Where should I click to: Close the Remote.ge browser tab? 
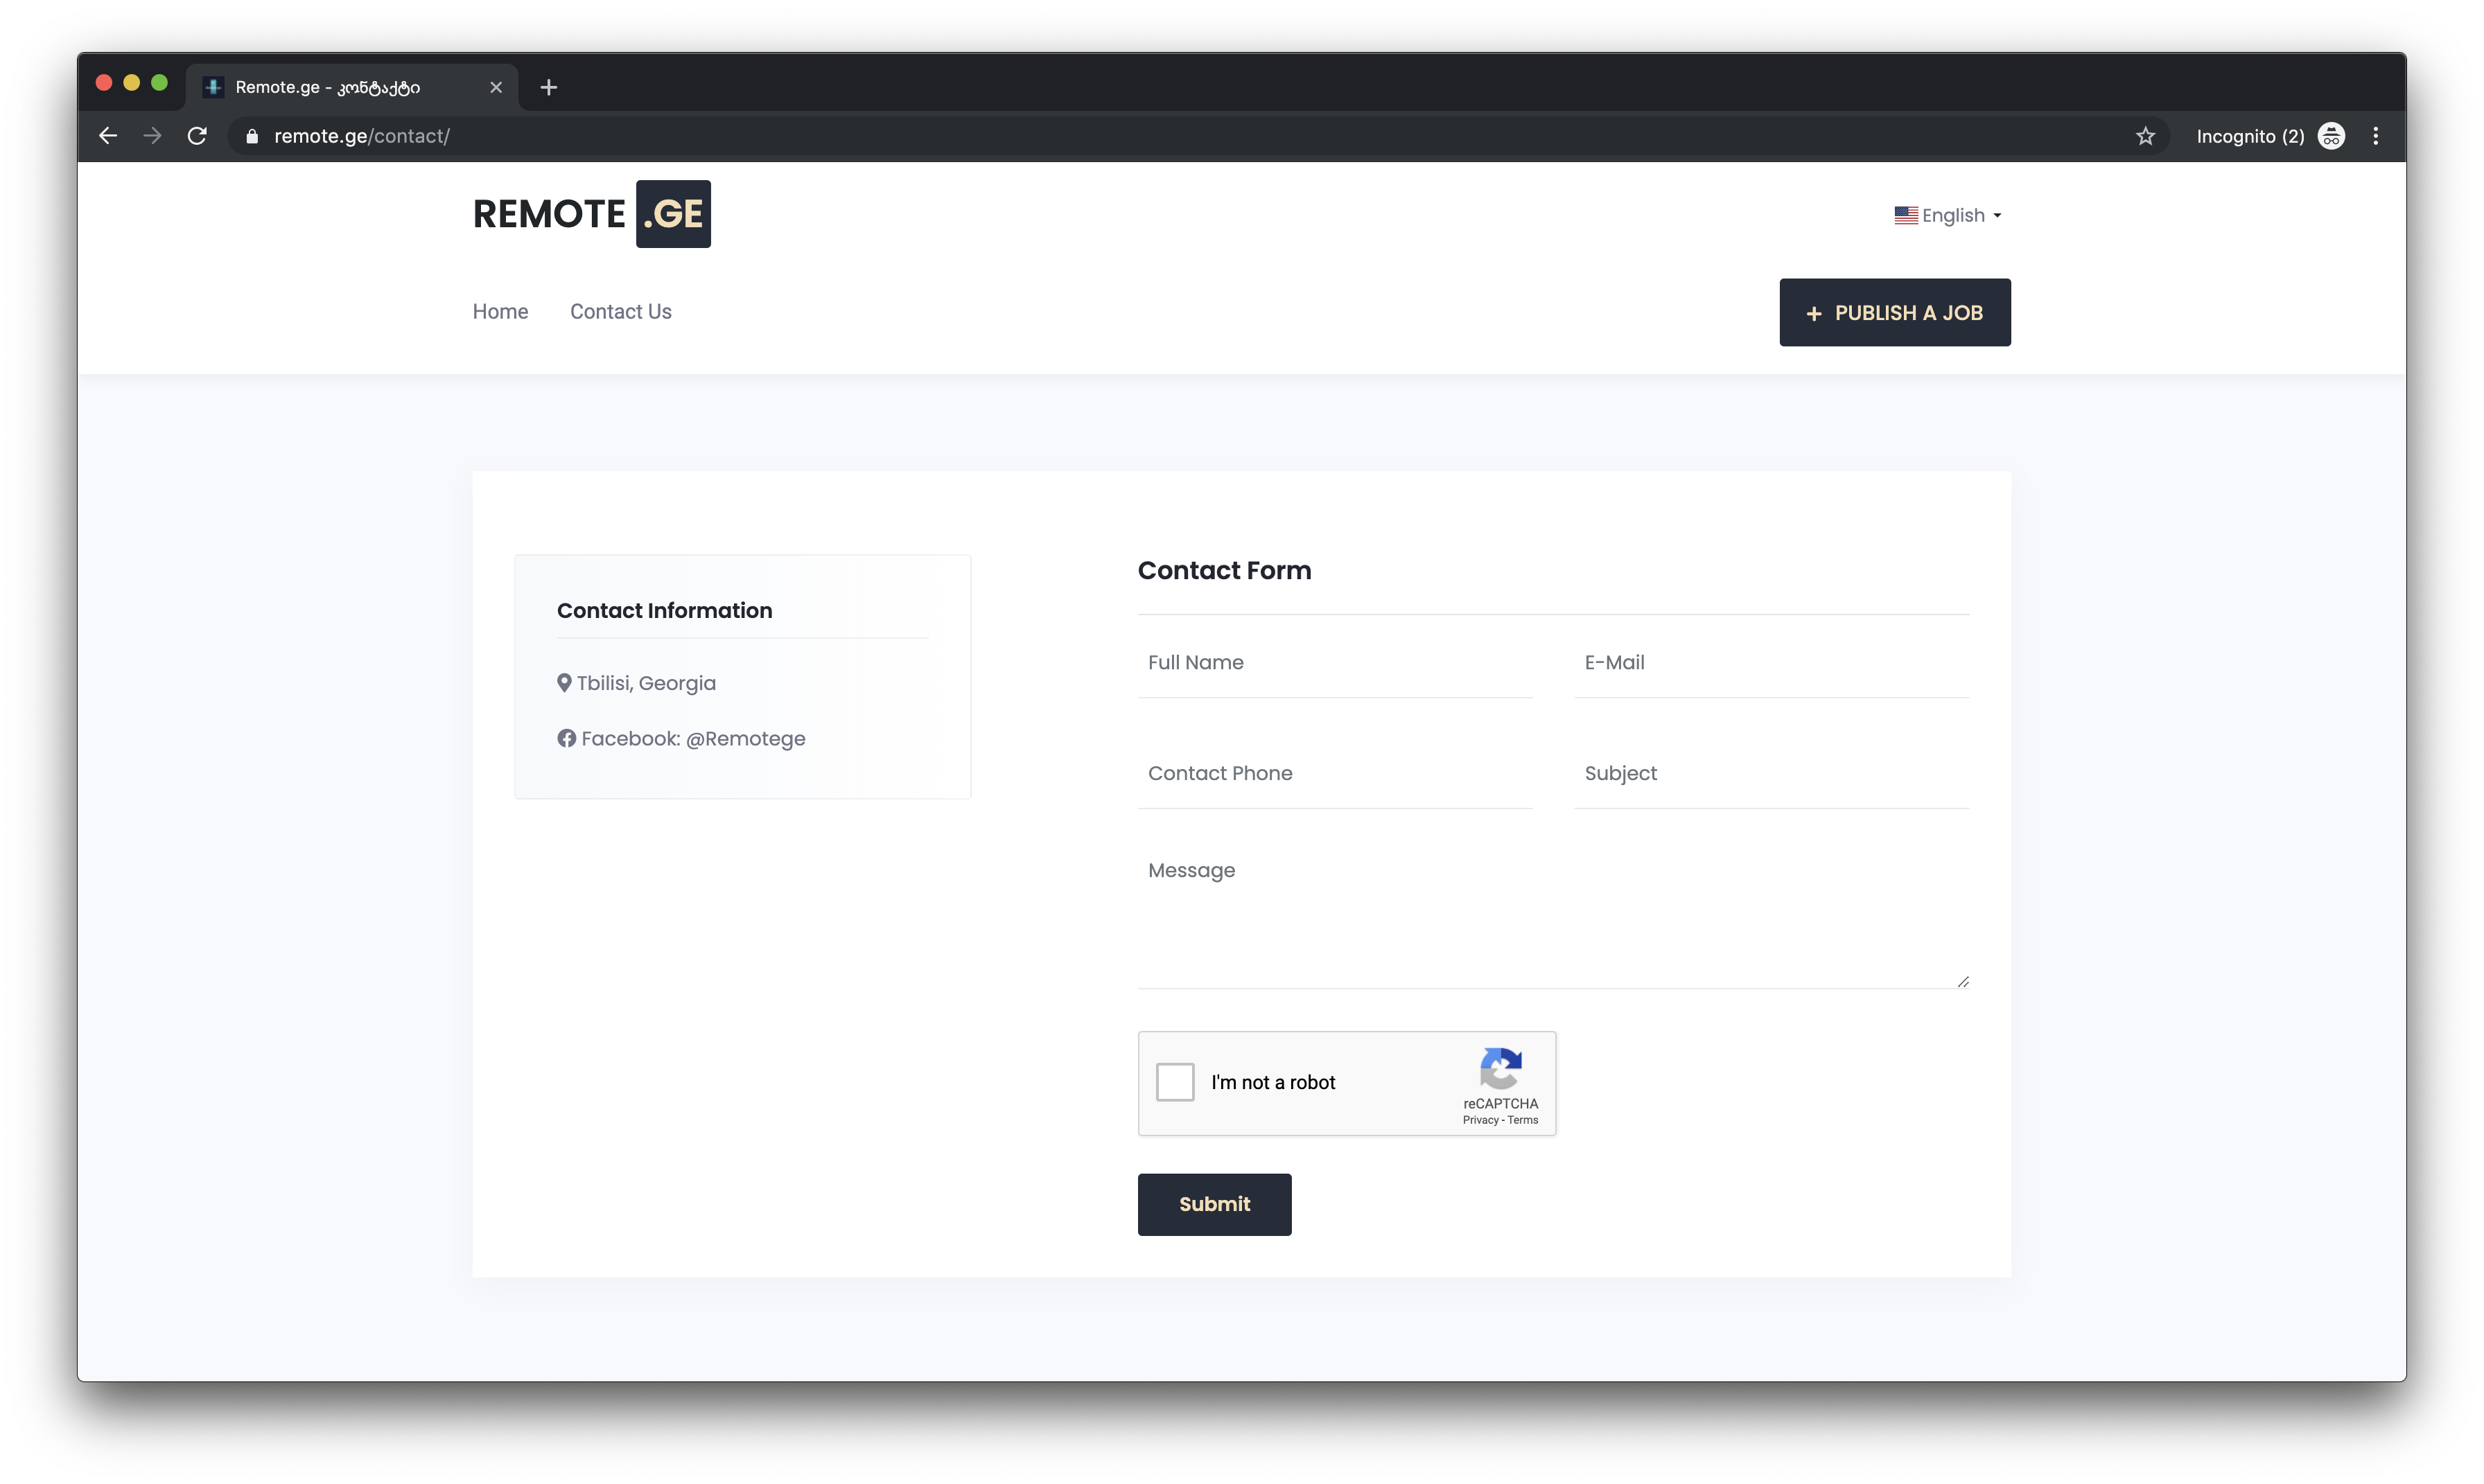[496, 87]
